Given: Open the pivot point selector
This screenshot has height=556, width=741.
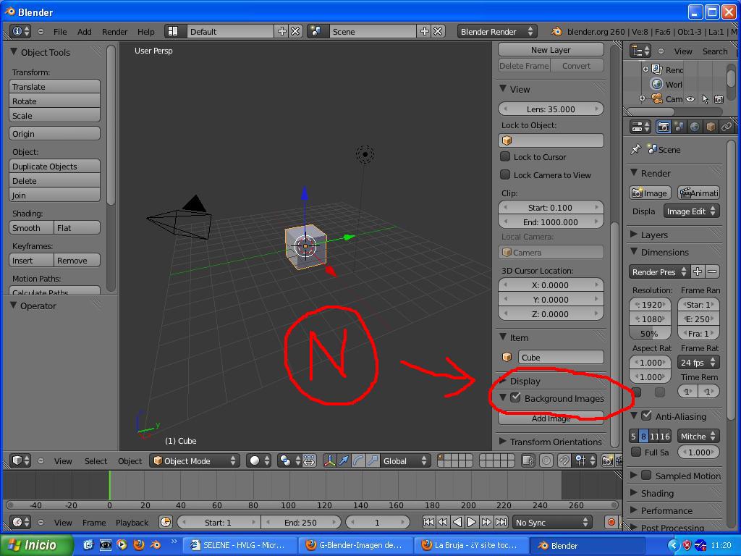Looking at the screenshot, I should click(x=289, y=460).
